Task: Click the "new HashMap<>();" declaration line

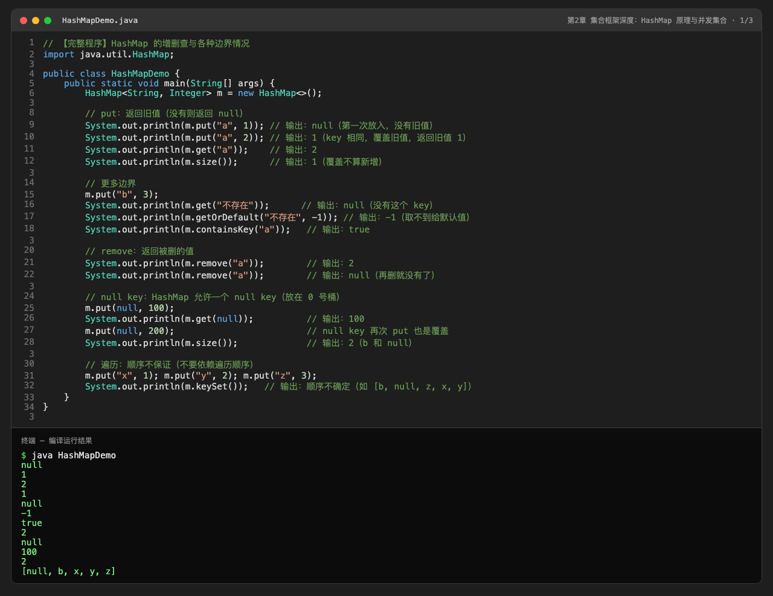Action: (204, 93)
